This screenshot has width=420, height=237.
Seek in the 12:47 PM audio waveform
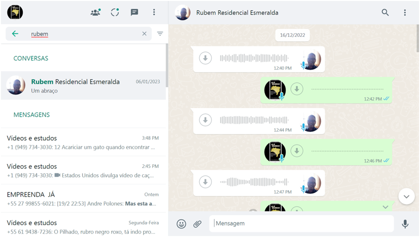click(254, 182)
